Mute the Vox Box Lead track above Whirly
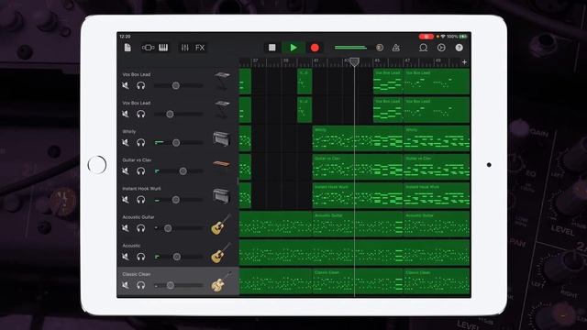 (x=126, y=114)
